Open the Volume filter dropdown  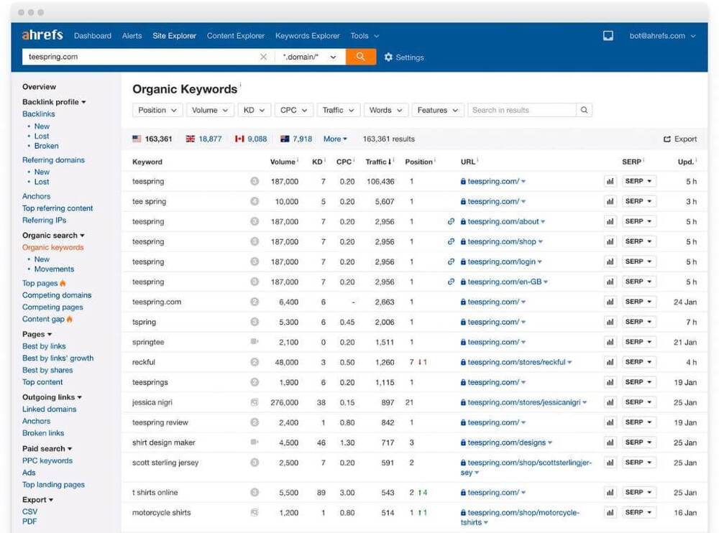209,110
